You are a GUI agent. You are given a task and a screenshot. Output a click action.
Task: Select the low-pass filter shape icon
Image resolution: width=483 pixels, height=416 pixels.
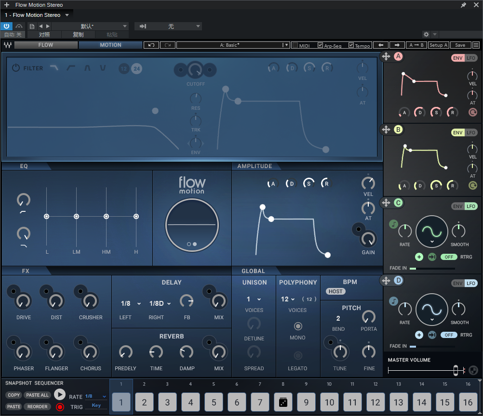tap(54, 68)
